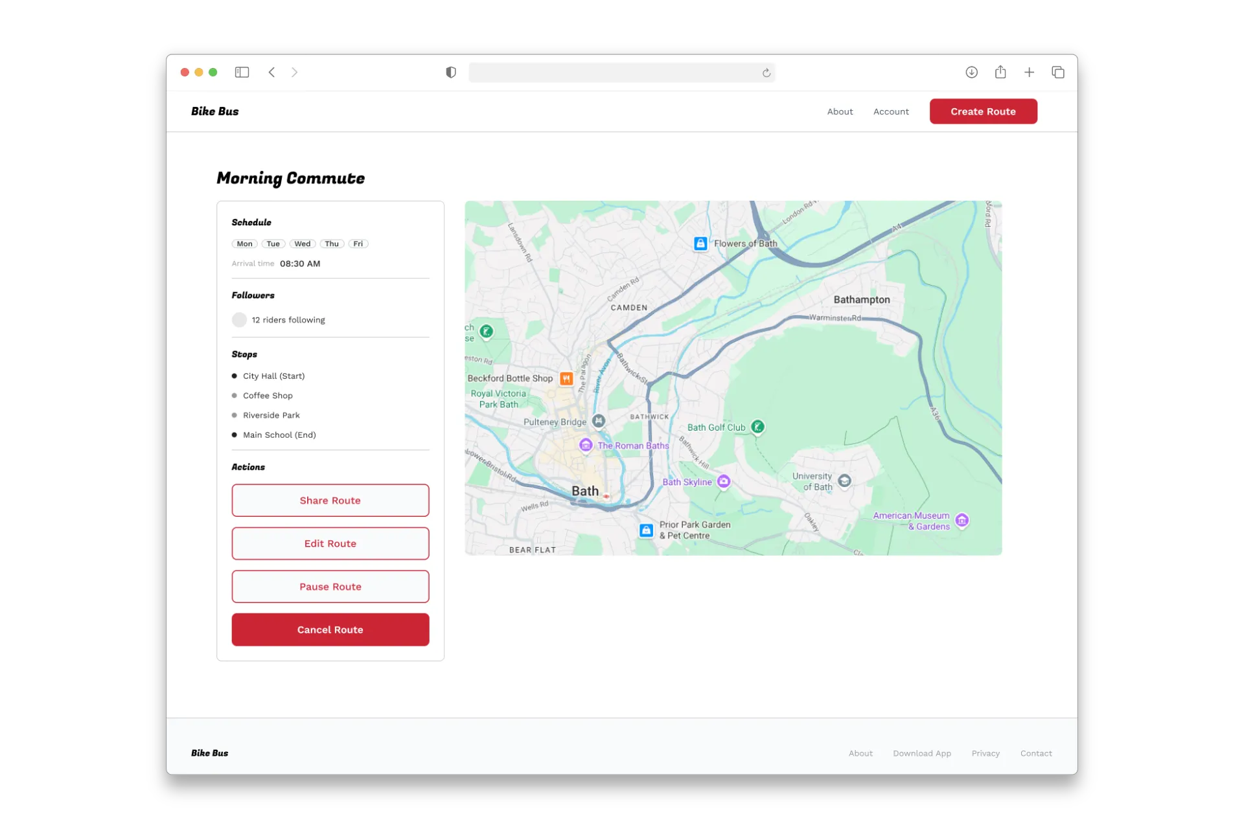The image size is (1244, 829).
Task: Click the City Hall (Start) stop
Action: 268,376
